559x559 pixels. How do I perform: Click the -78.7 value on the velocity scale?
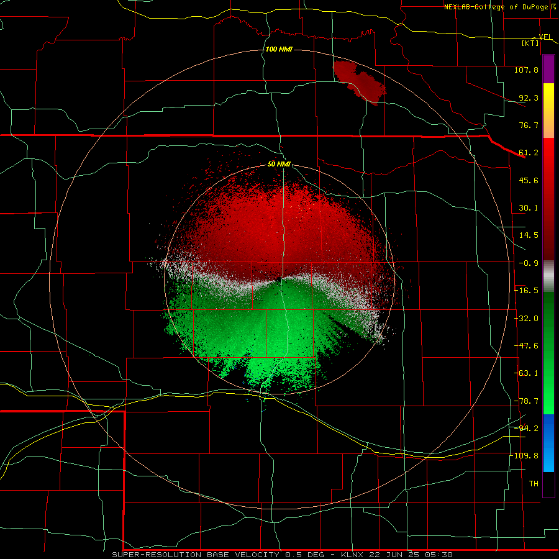pos(526,401)
